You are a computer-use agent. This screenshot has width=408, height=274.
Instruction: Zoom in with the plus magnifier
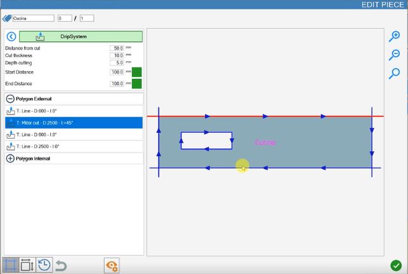point(395,36)
